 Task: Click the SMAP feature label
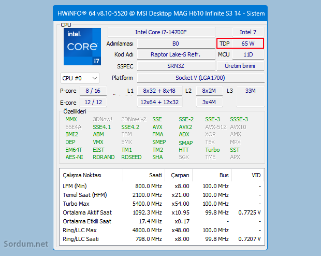[x=186, y=143]
